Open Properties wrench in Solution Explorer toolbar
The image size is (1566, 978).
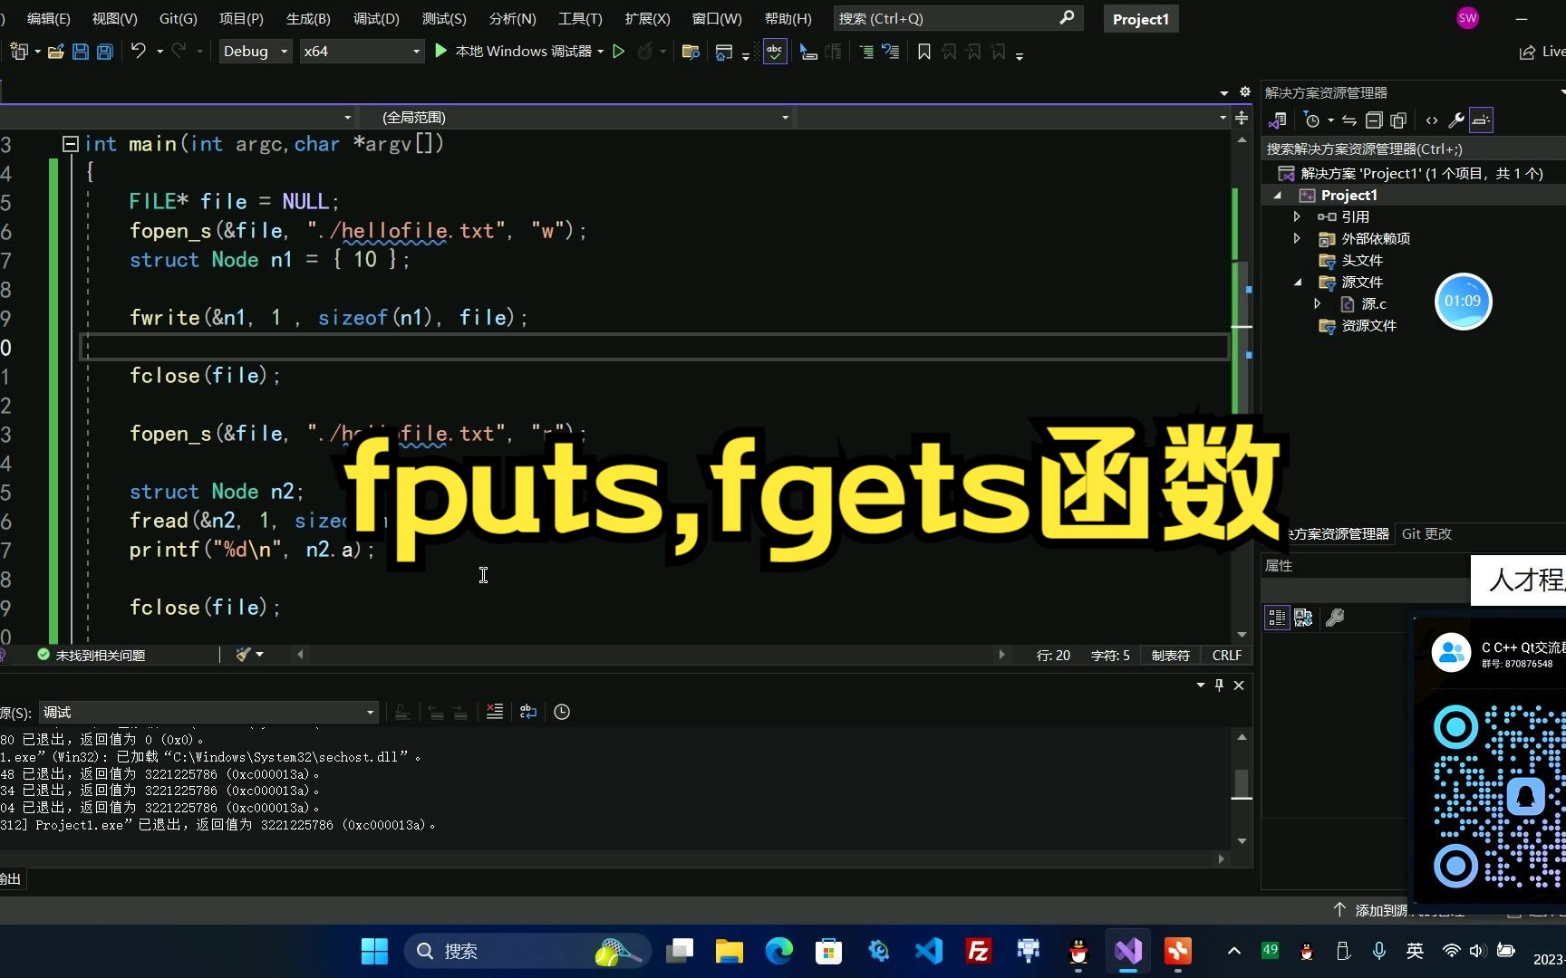click(x=1456, y=120)
